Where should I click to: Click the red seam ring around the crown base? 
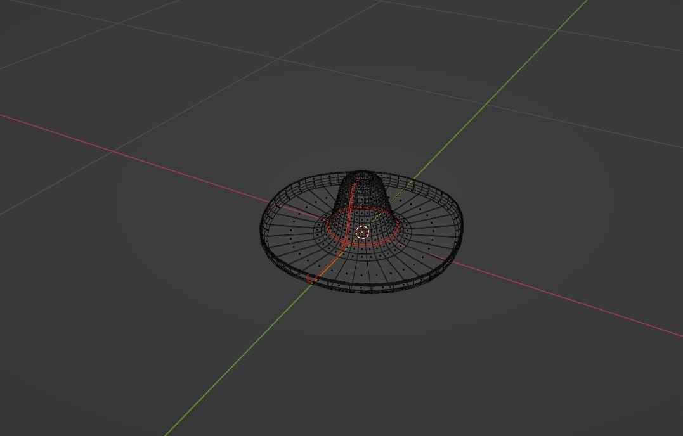pos(363,244)
